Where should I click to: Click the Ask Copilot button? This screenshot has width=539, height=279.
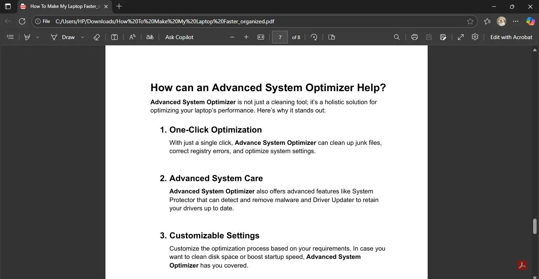179,37
